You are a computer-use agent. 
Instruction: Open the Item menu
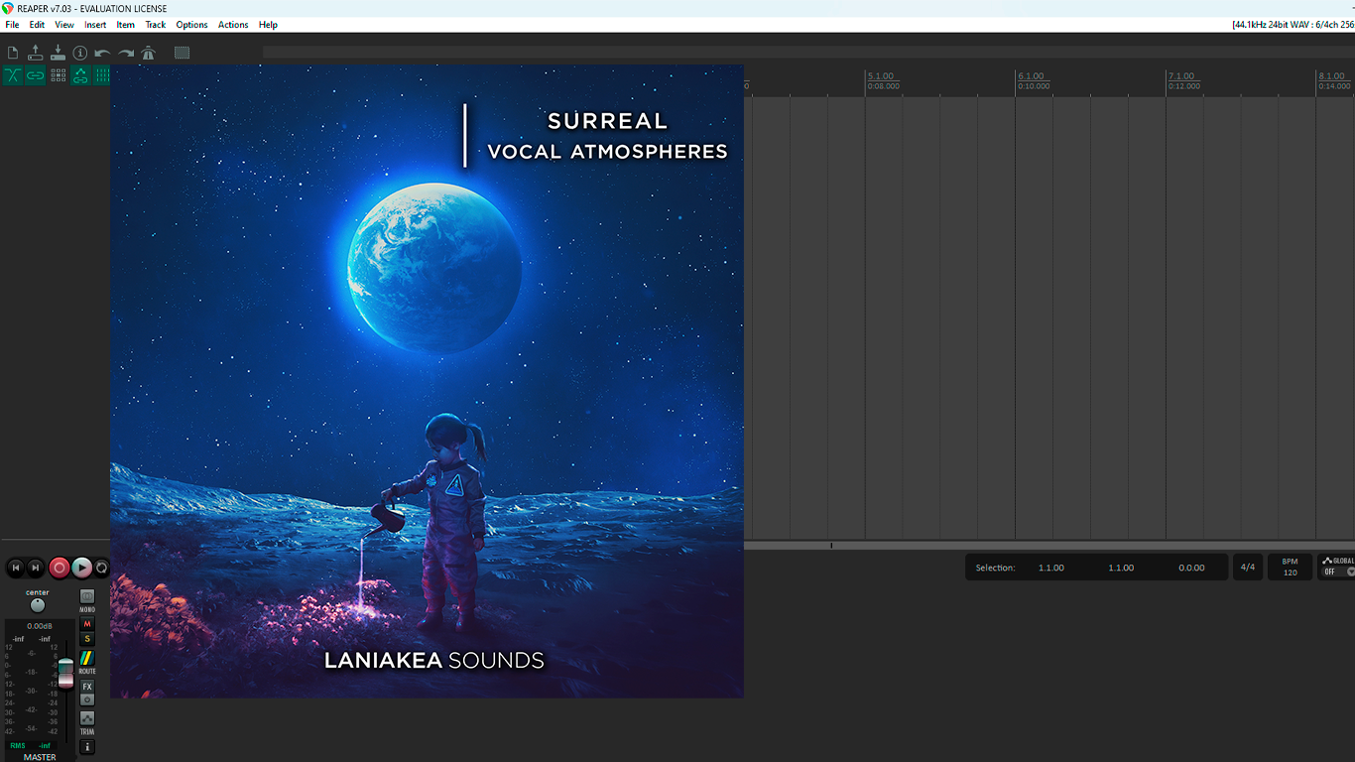coord(126,25)
